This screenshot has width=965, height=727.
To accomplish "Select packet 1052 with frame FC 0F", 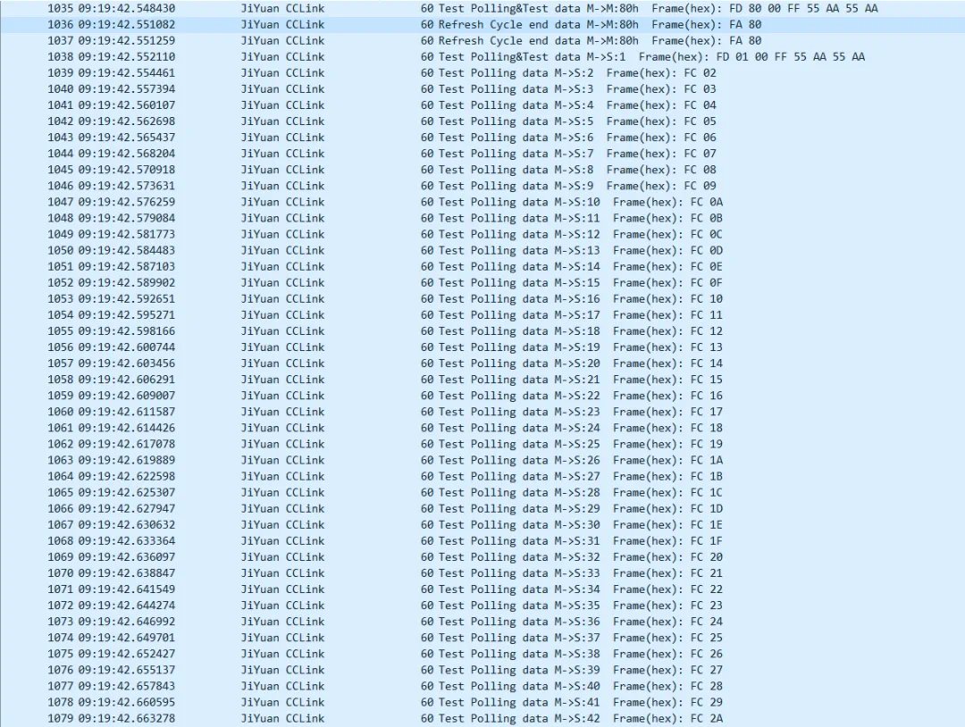I will (482, 283).
